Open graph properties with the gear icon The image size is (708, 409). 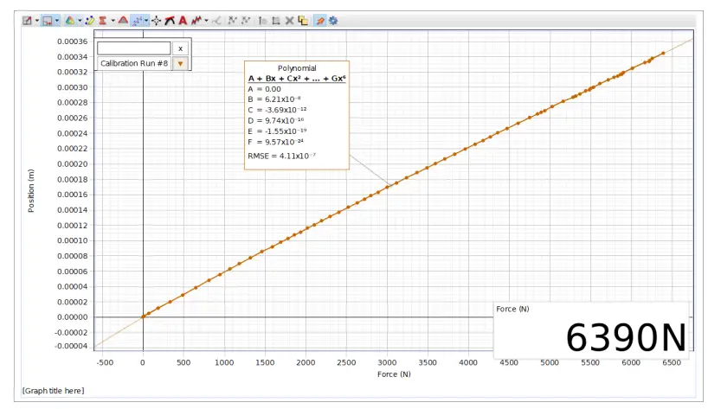[333, 21]
